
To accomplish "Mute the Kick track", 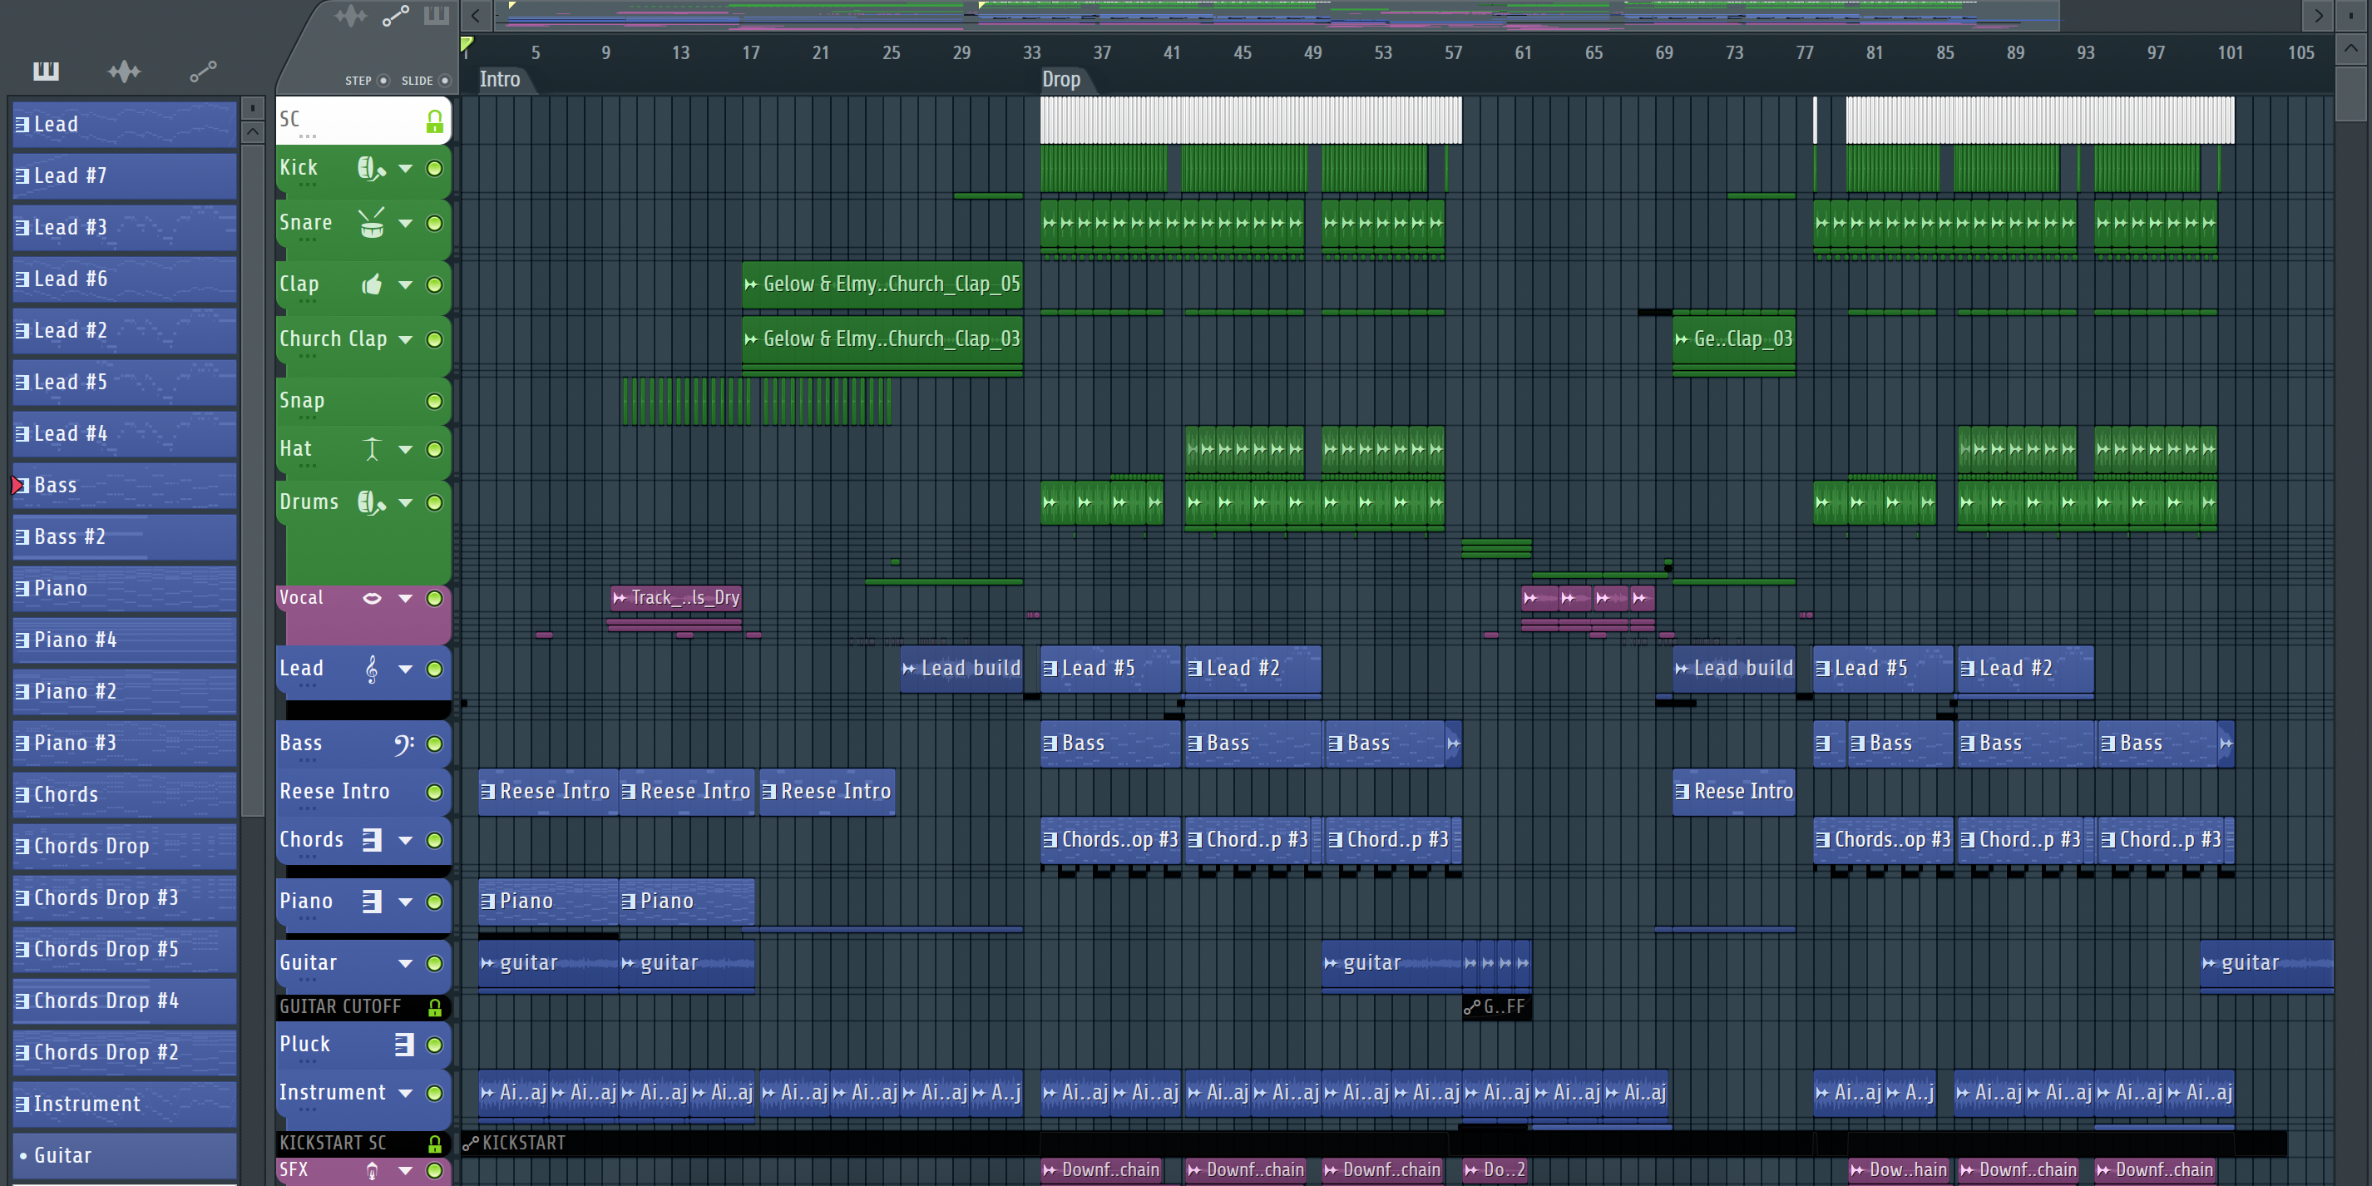I will point(433,169).
